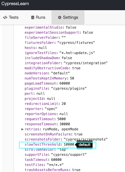Click the experimentalStudio false value

[71, 27]
